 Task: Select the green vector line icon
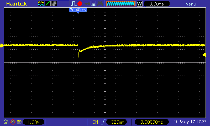48,4
